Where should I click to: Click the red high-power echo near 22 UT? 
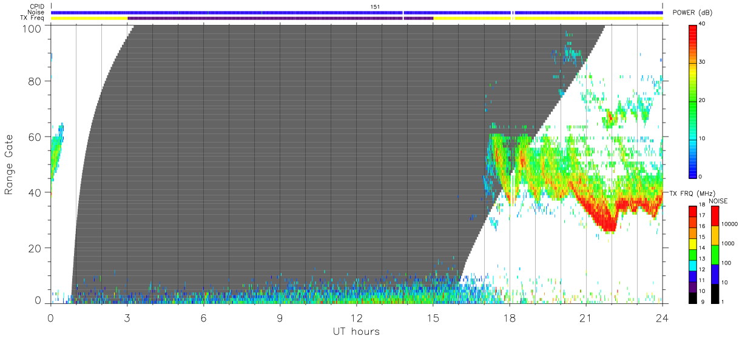coord(607,222)
